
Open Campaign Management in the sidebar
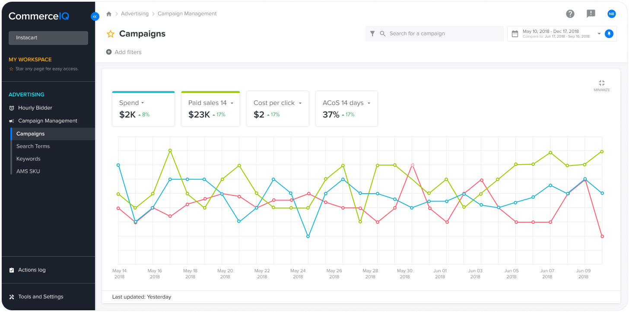48,121
